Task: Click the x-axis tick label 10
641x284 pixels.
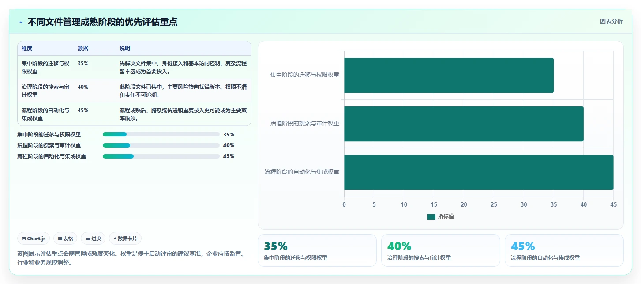Action: [x=404, y=204]
